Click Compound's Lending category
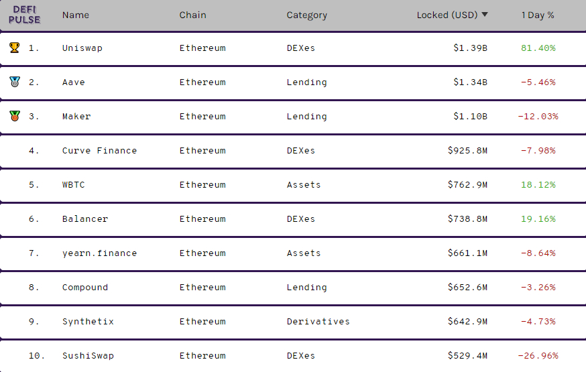 [x=306, y=288]
